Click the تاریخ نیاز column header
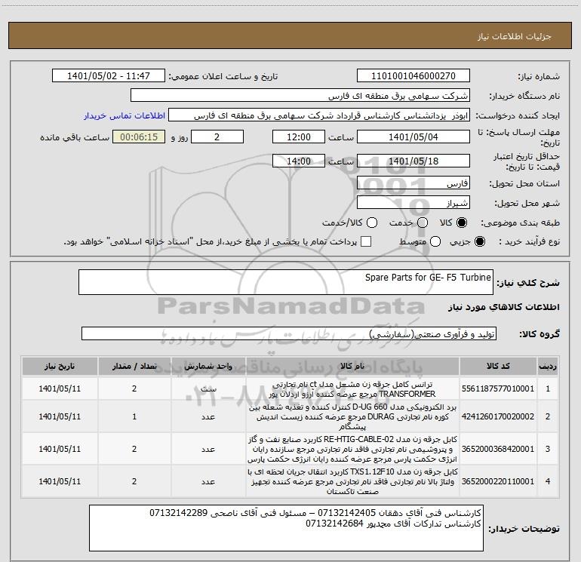The width and height of the screenshot is (581, 562). click(60, 367)
